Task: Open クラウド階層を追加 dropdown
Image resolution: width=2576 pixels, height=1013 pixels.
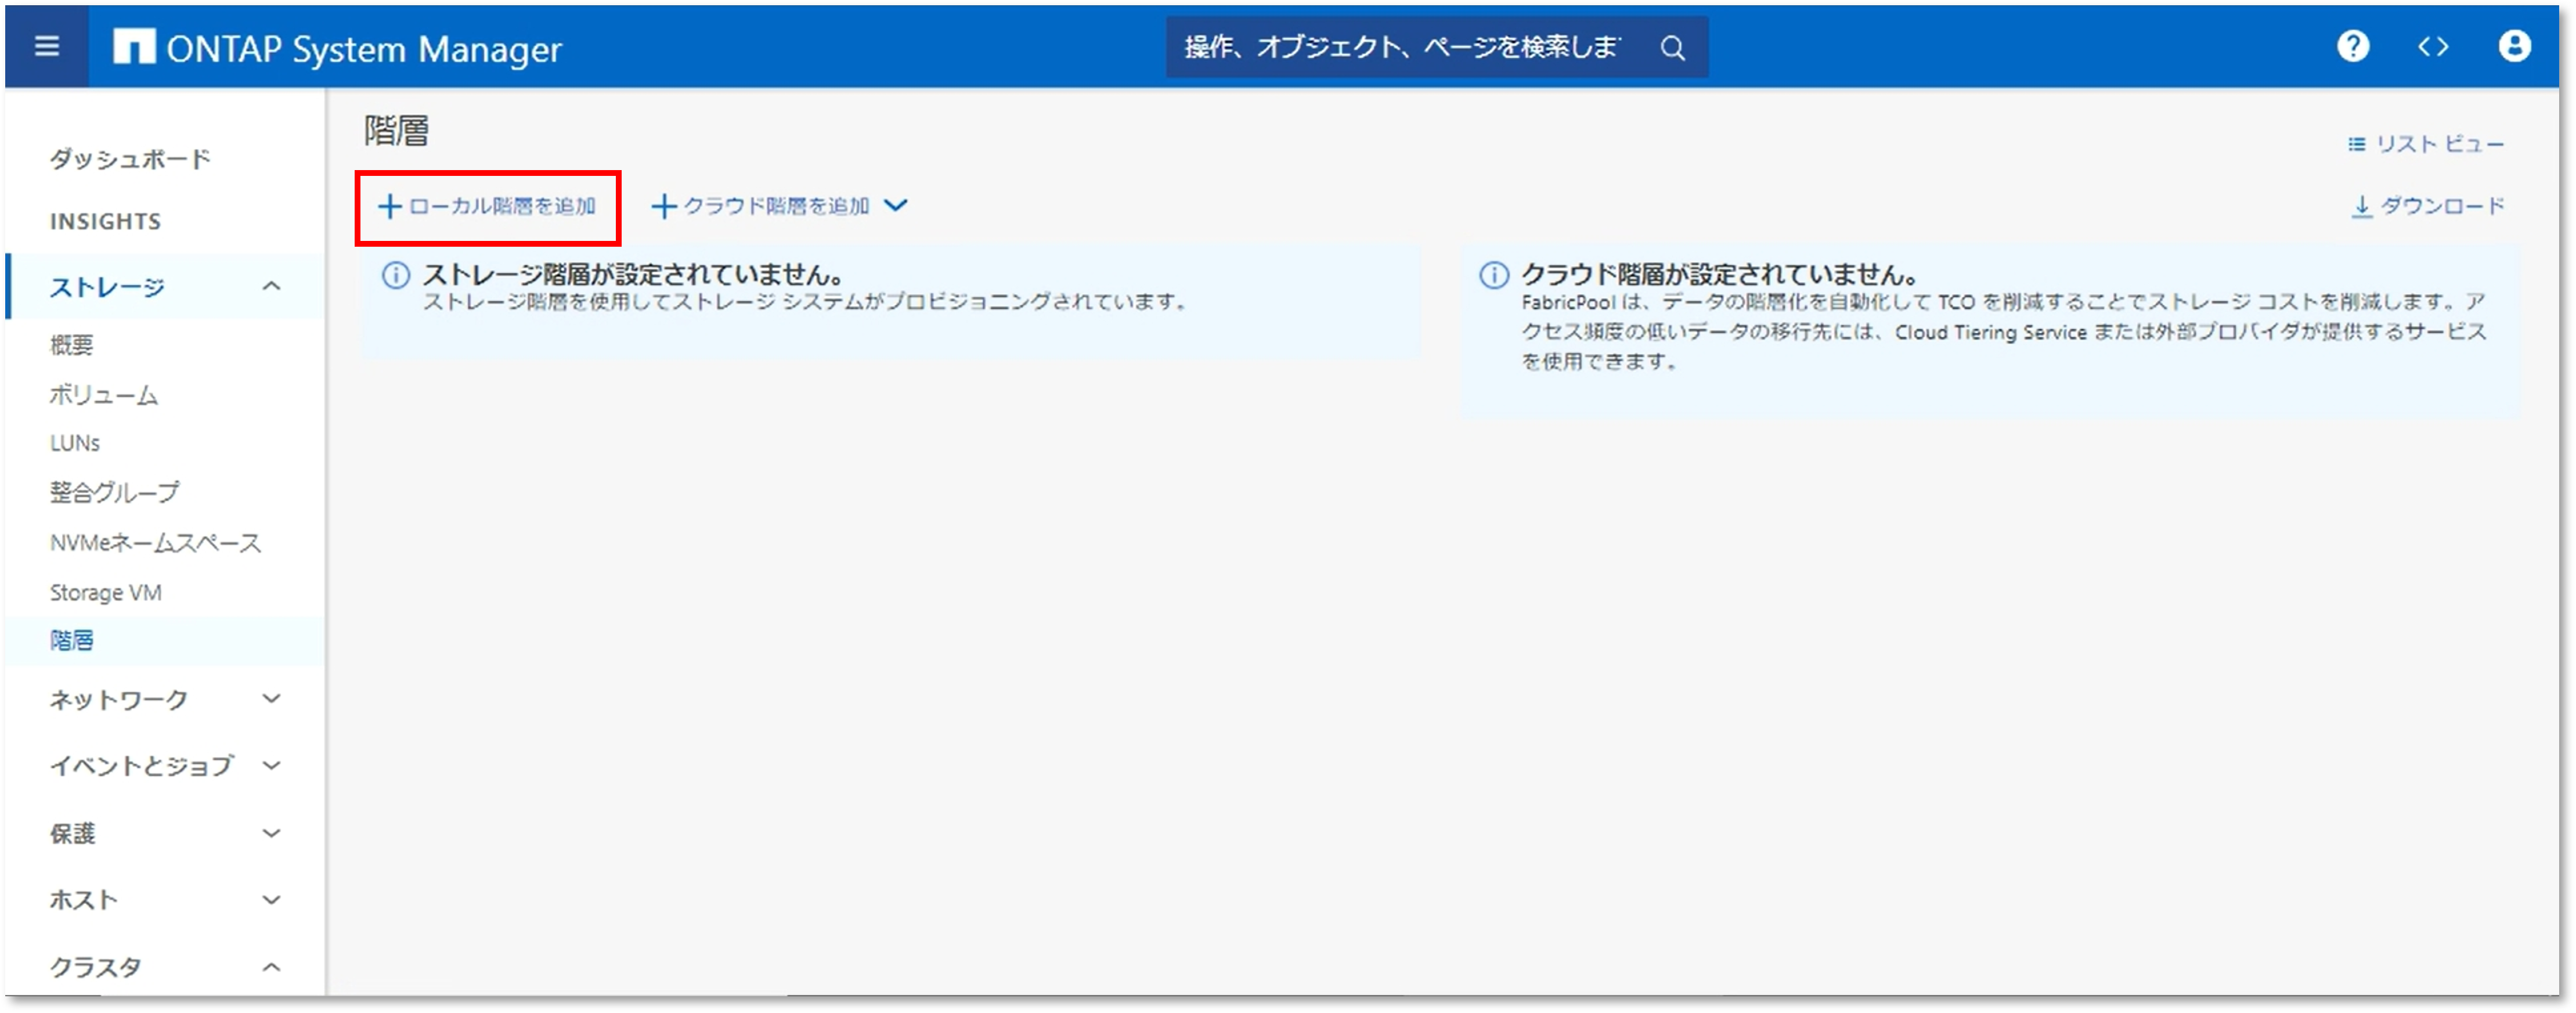Action: [779, 206]
